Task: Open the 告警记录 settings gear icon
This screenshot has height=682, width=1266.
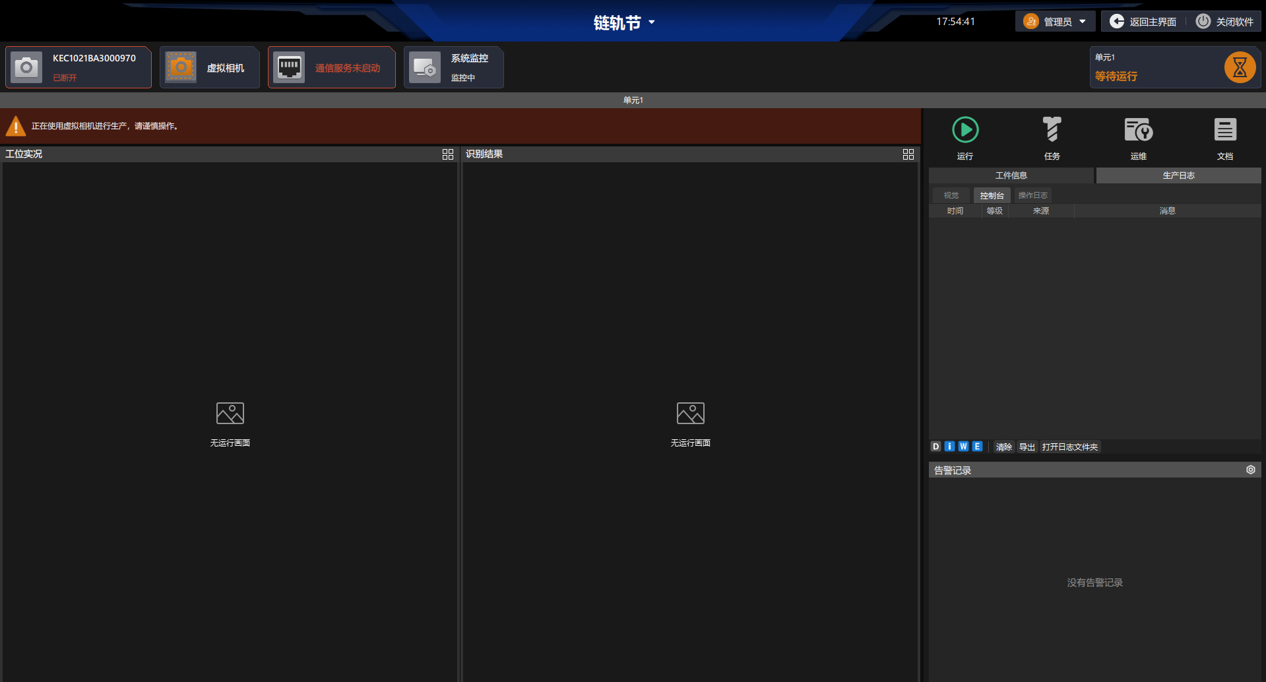Action: pyautogui.click(x=1251, y=469)
